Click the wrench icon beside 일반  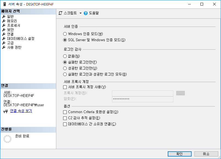[4, 17]
